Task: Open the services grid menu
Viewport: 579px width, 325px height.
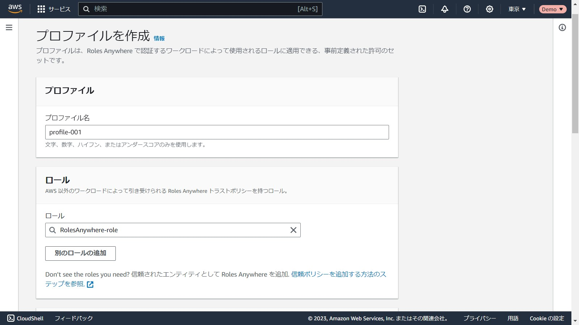Action: tap(41, 9)
